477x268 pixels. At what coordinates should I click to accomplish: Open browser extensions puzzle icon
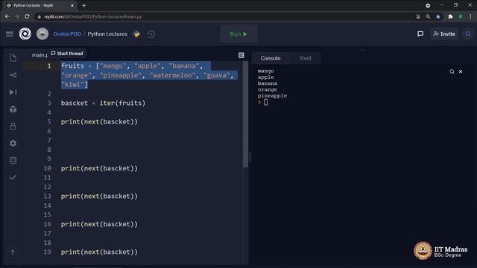(450, 16)
